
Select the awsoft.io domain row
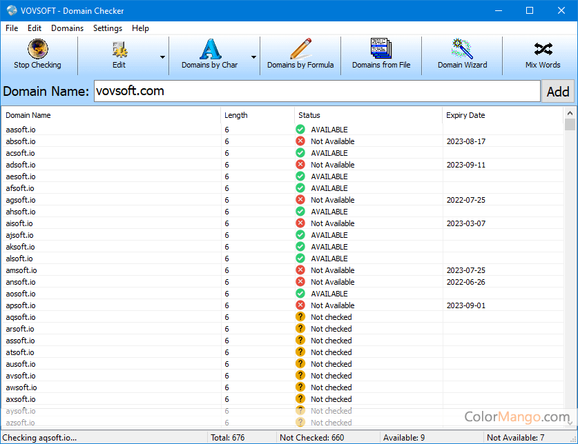282,387
